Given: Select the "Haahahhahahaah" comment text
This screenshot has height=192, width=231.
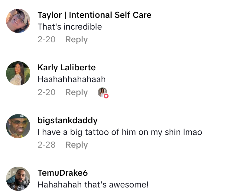Looking at the screenshot, I should [71, 79].
